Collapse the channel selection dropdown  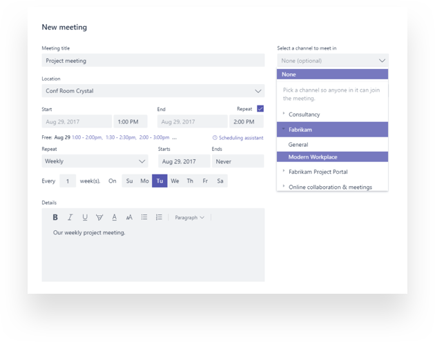pos(382,61)
